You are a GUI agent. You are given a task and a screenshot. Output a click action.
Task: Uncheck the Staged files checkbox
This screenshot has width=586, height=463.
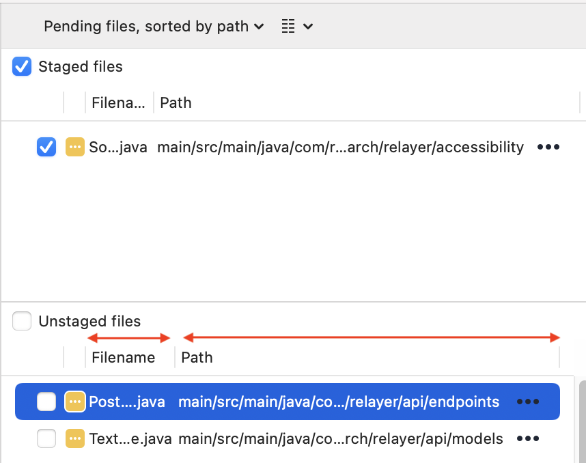(x=22, y=66)
